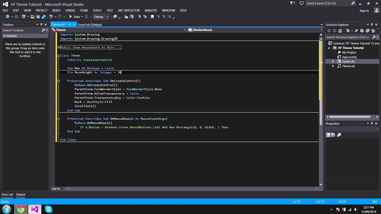Image resolution: width=381 pixels, height=214 pixels.
Task: Click the Quick Launch search box
Action: [331, 3]
